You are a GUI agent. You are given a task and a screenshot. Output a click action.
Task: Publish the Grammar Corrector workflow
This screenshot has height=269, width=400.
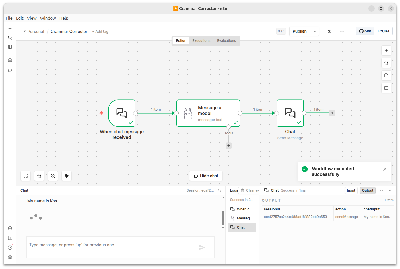coord(300,31)
